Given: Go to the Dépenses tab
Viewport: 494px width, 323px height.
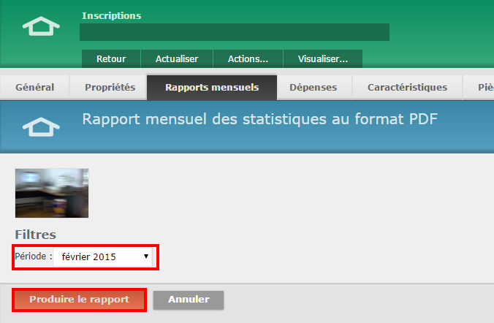Looking at the screenshot, I should tap(313, 88).
